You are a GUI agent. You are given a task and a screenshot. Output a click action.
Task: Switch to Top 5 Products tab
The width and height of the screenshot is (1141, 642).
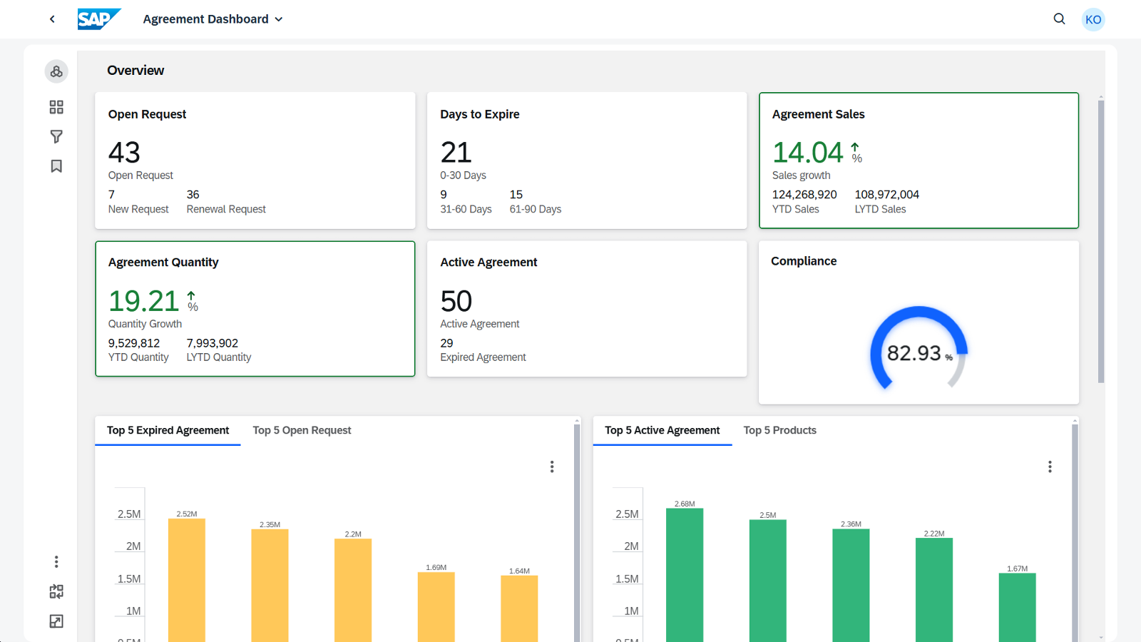click(x=779, y=430)
